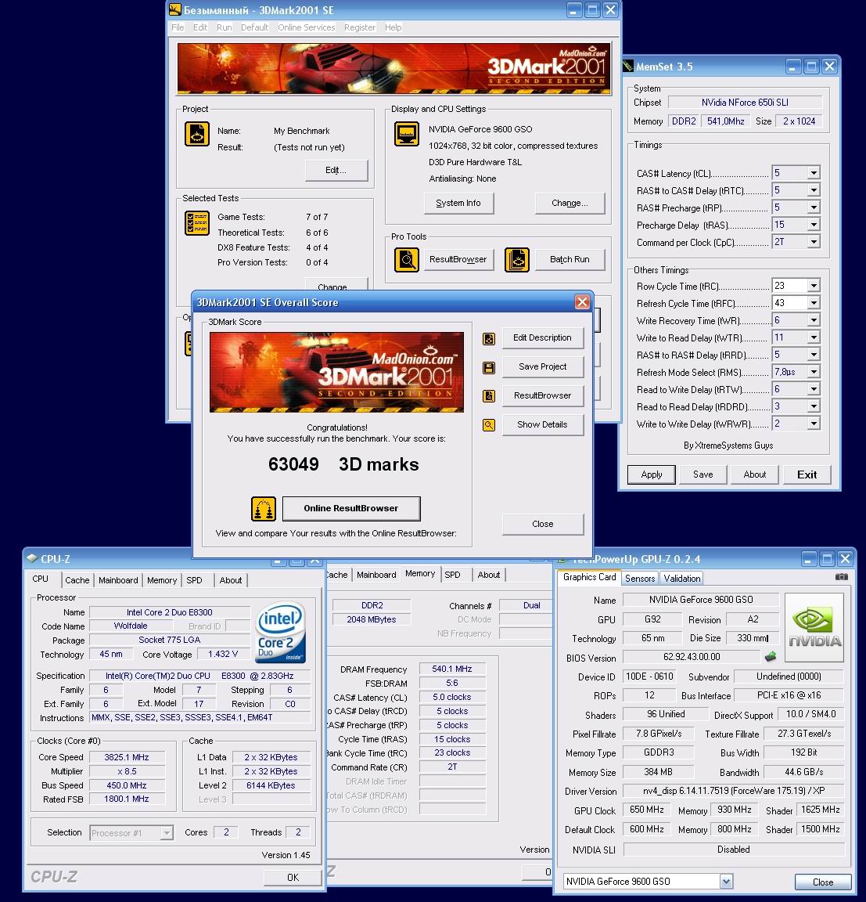Click the NVIDIA logo in GPU-Z

(x=814, y=628)
